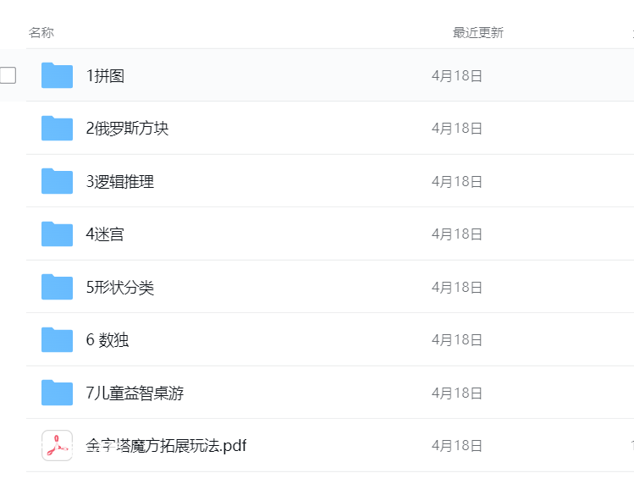
Task: Sort by the 名称 column header
Action: pos(41,32)
